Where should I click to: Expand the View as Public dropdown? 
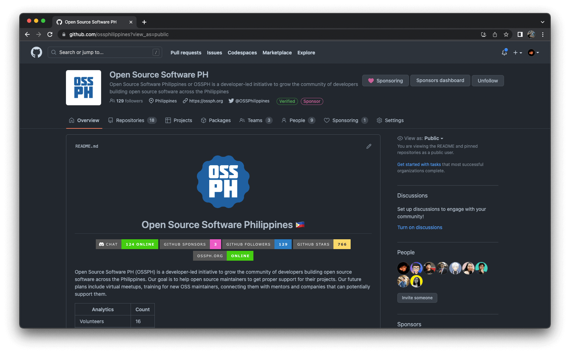tap(434, 138)
